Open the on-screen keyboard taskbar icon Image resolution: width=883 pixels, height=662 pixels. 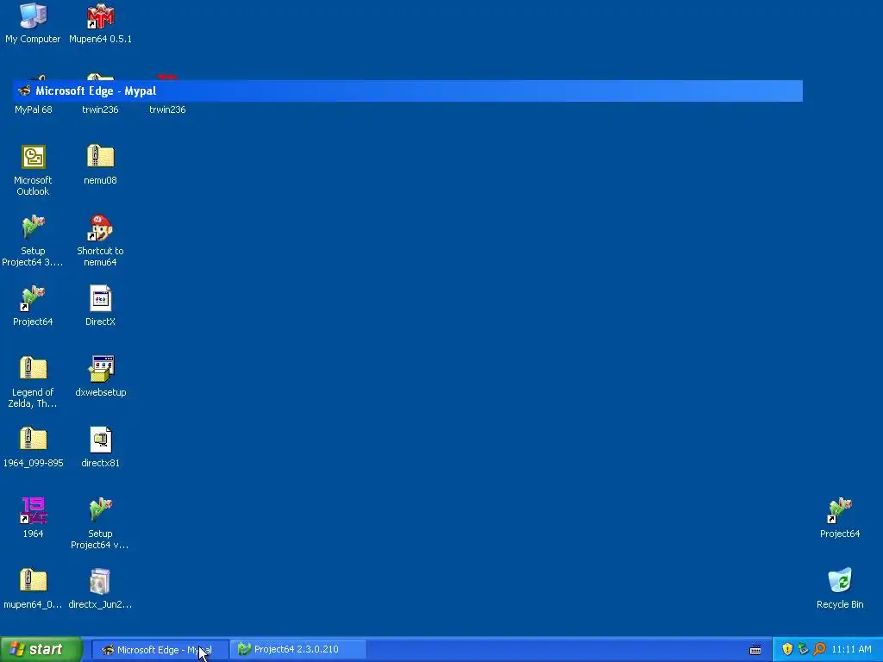point(755,650)
